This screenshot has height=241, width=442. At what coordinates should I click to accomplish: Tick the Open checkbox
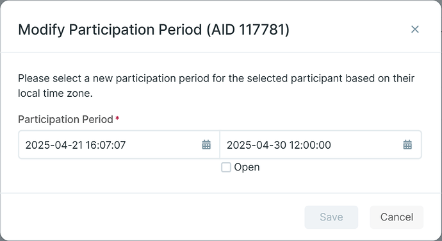[225, 167]
